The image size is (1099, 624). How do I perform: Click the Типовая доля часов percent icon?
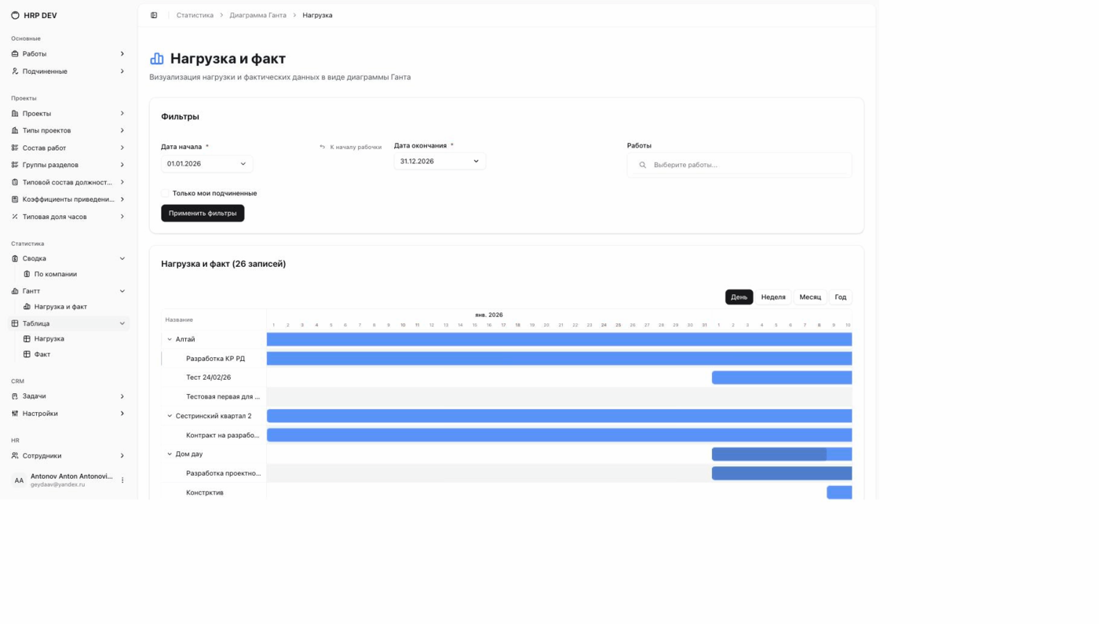point(15,217)
